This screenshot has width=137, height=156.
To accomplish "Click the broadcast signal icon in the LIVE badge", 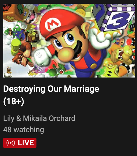I will (x=11, y=143).
